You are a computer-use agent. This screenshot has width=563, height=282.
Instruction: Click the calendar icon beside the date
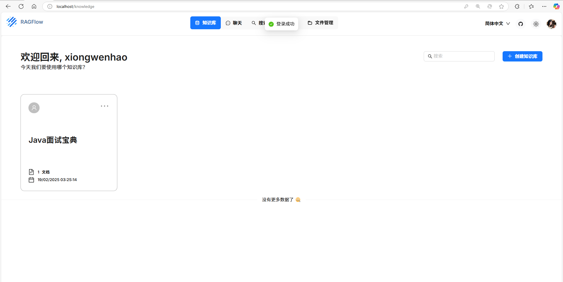[31, 180]
